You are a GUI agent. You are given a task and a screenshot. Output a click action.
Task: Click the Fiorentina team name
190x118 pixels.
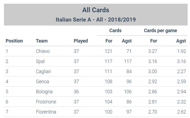[x=46, y=112]
